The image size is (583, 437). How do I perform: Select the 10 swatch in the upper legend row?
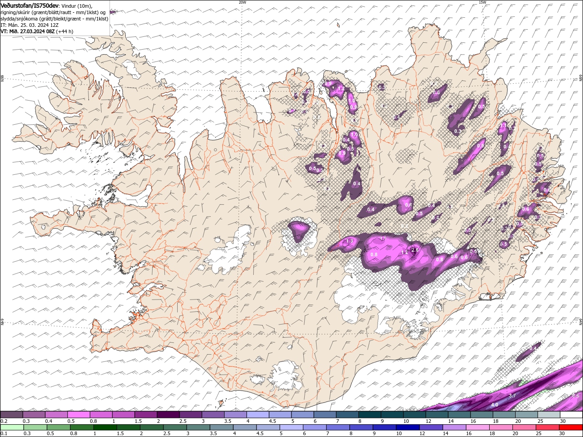(x=414, y=415)
